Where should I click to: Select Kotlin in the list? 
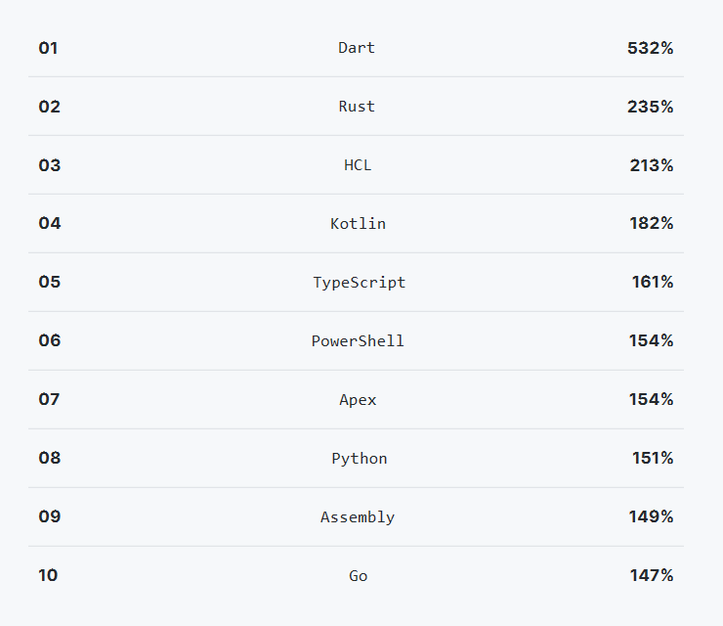click(x=358, y=224)
